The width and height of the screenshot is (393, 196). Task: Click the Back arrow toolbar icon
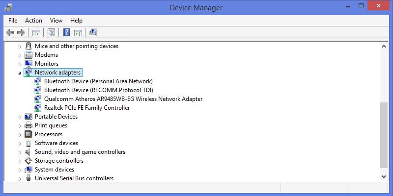(x=10, y=32)
